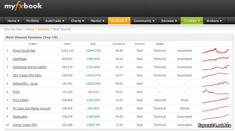Follow the Home breadcrumb link
Image resolution: width=235 pixels, height=131 pixels.
(x=30, y=29)
